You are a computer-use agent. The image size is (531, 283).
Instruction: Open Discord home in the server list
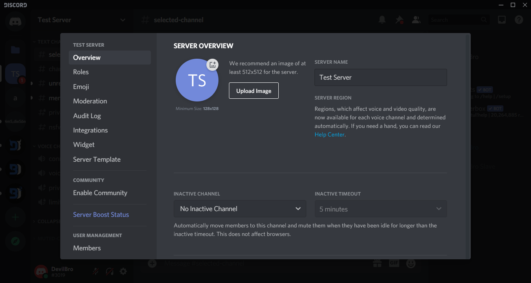15,21
